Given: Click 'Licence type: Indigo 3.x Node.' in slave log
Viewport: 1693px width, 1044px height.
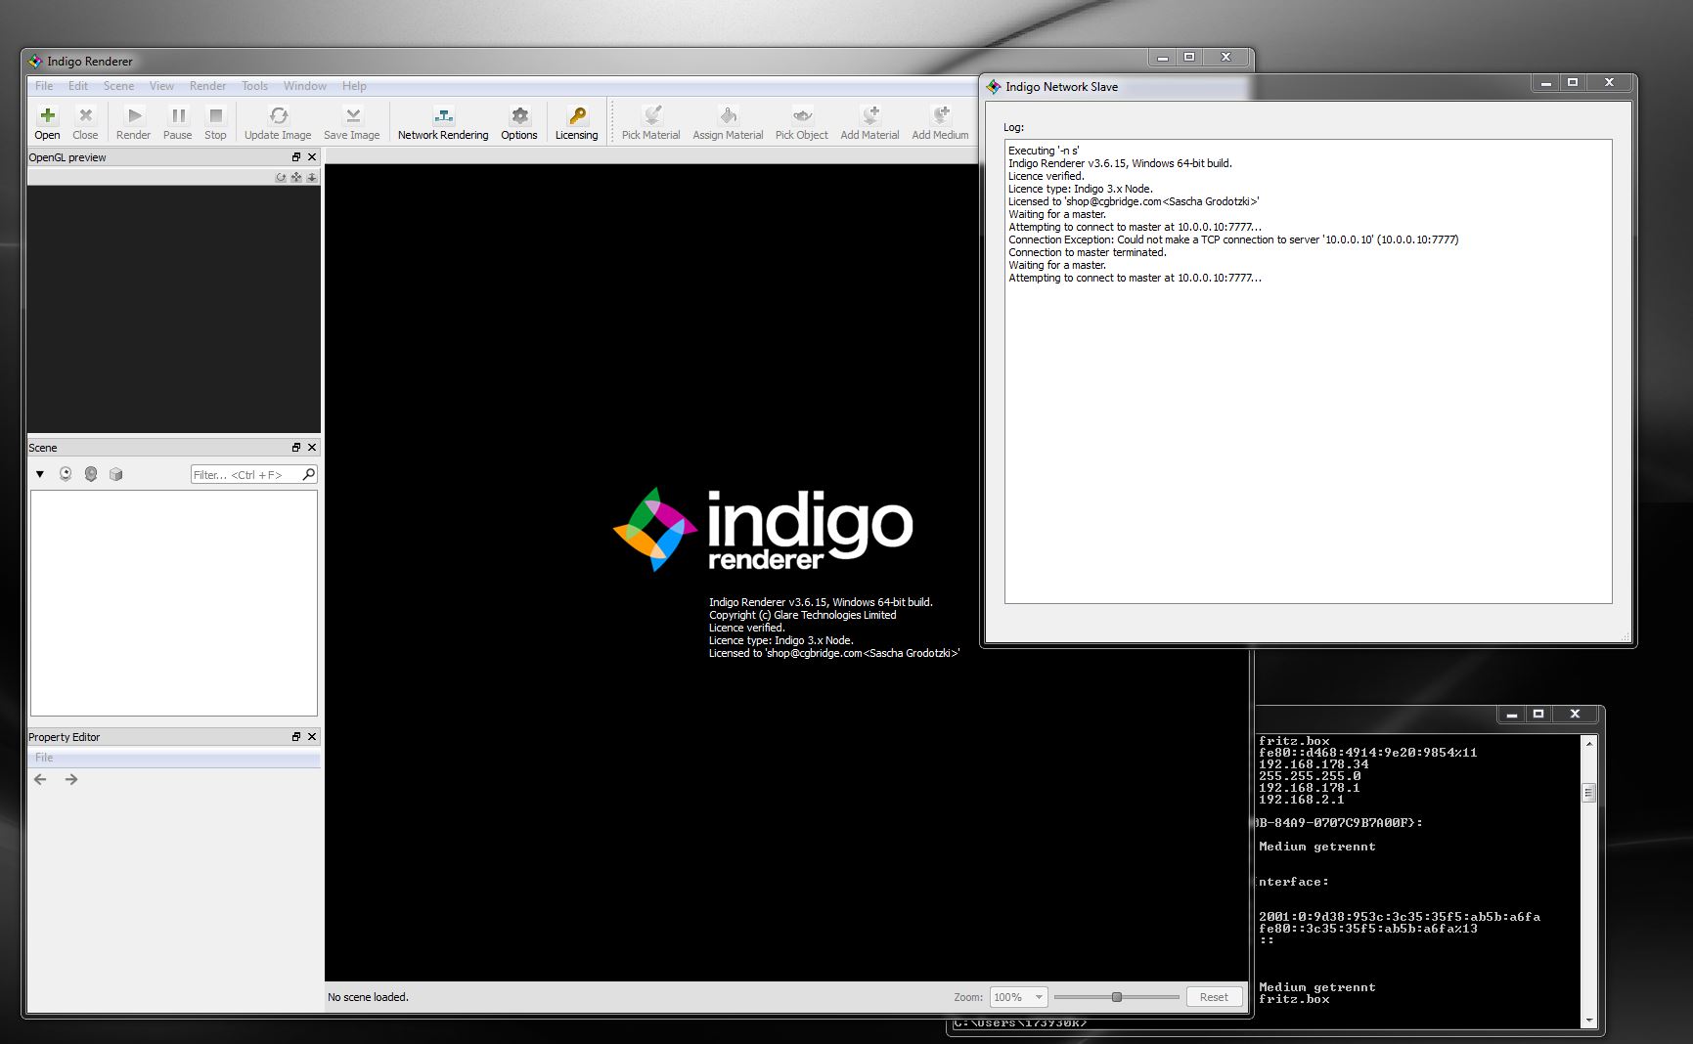Looking at the screenshot, I should click(1081, 189).
